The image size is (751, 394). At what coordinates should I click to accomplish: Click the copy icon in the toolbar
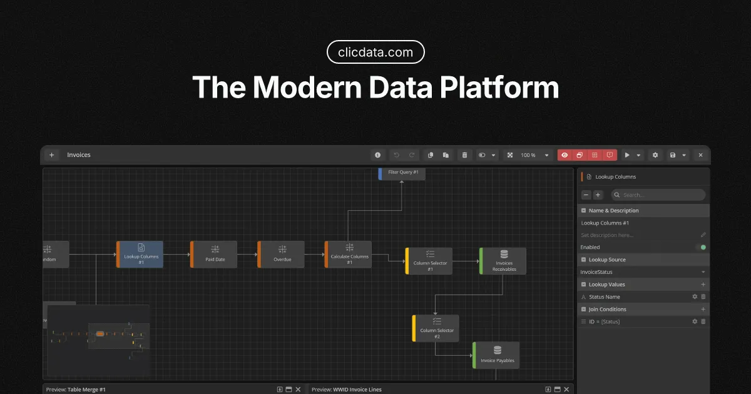click(430, 155)
